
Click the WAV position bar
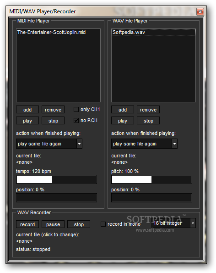(152, 198)
